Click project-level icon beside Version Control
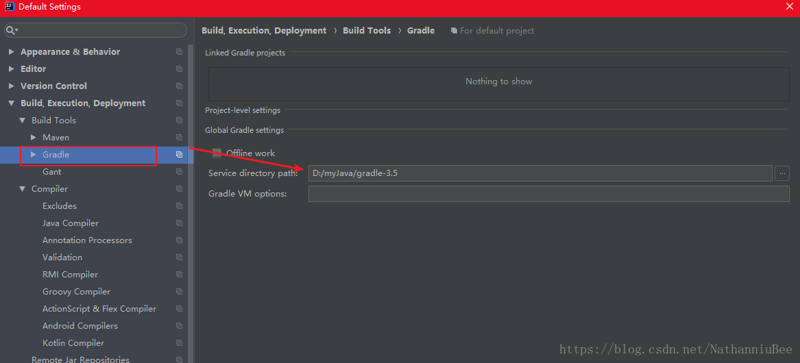Viewport: 800px width, 363px height. pyautogui.click(x=179, y=86)
